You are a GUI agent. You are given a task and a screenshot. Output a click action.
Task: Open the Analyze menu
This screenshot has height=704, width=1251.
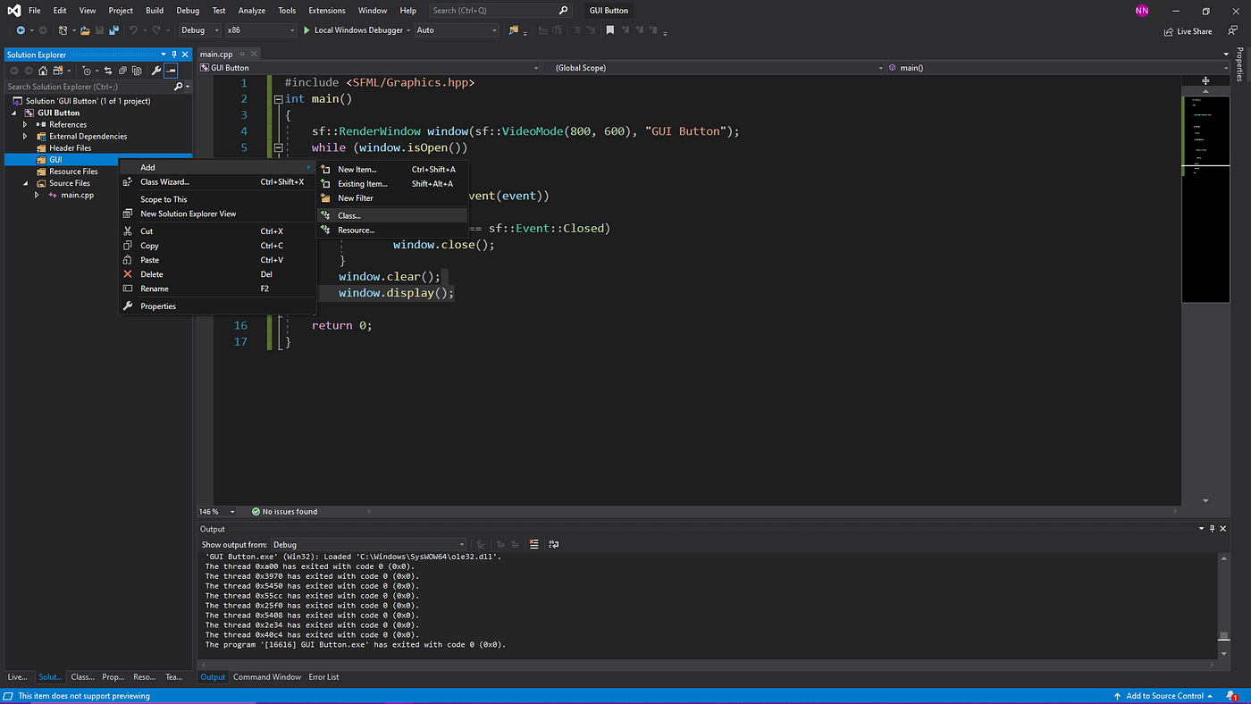[x=252, y=11]
